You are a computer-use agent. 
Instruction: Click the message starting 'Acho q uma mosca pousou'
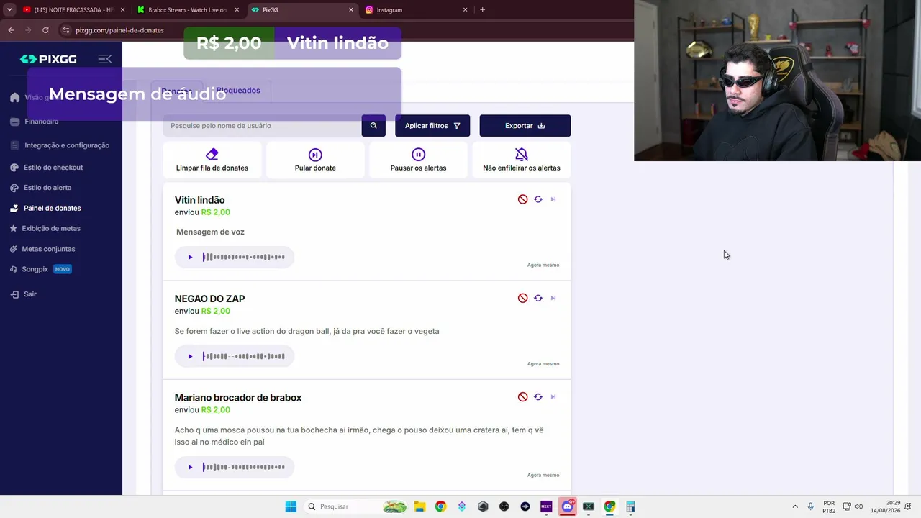click(x=359, y=436)
